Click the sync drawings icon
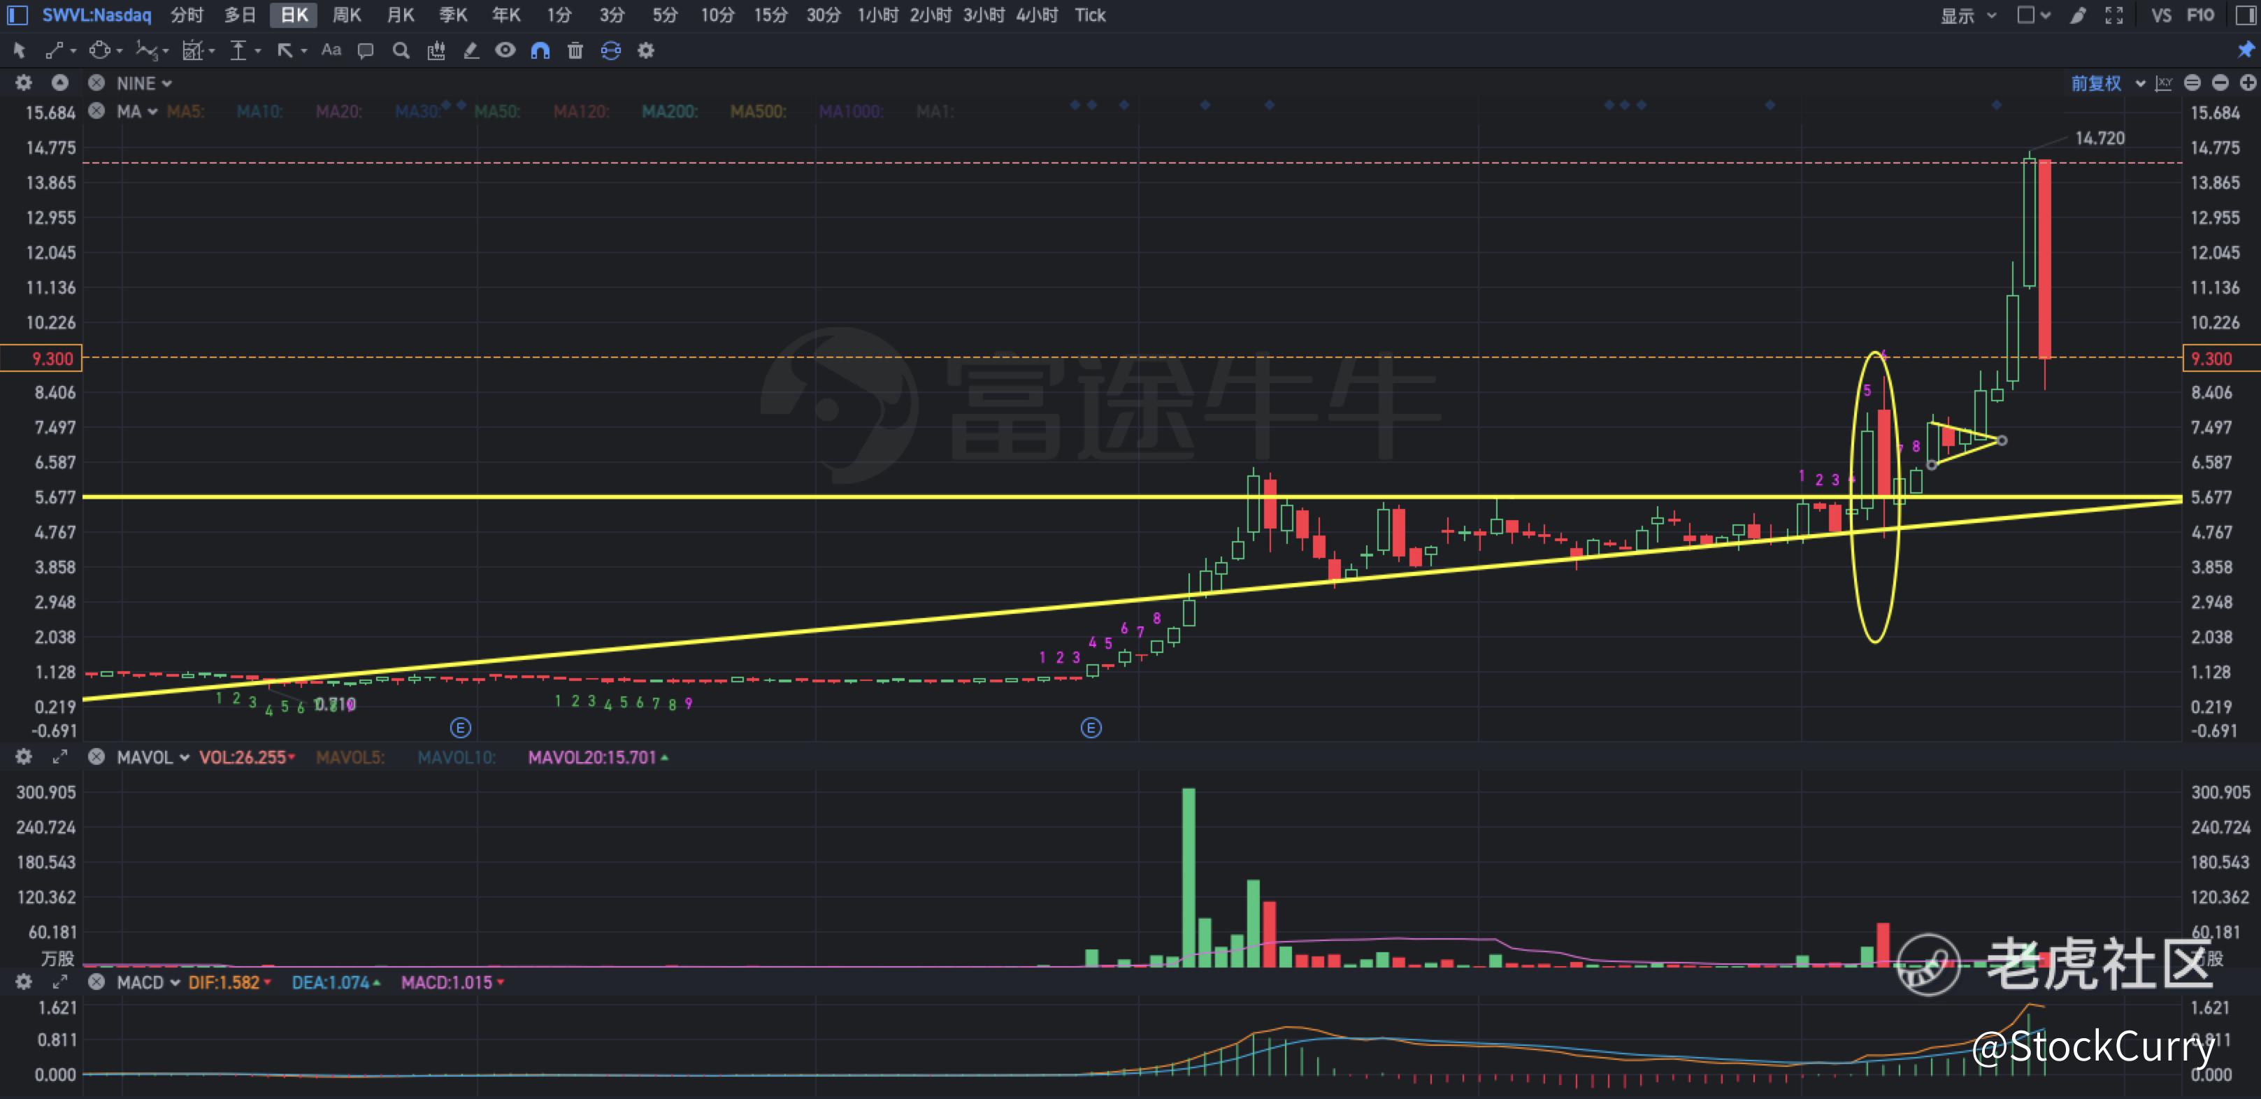Viewport: 2261px width, 1099px height. [611, 51]
